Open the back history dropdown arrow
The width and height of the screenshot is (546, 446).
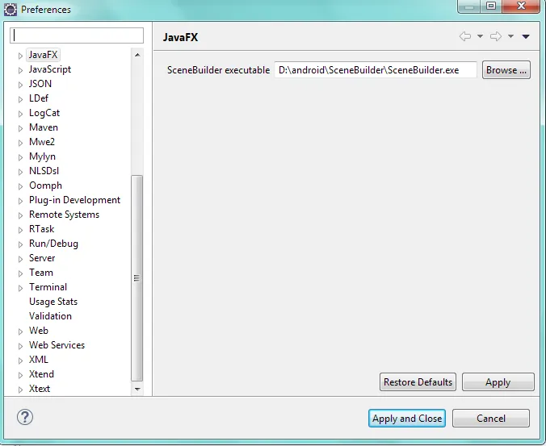[480, 36]
